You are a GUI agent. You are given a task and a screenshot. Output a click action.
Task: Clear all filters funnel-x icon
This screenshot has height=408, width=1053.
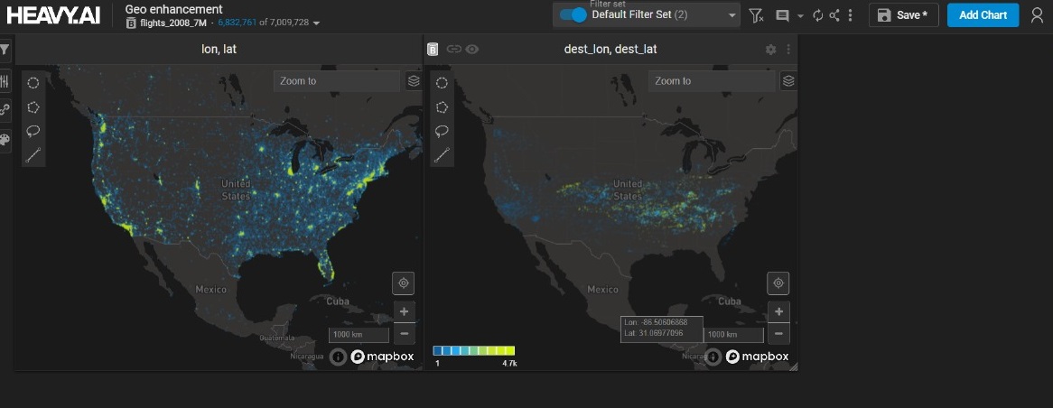[x=756, y=15]
